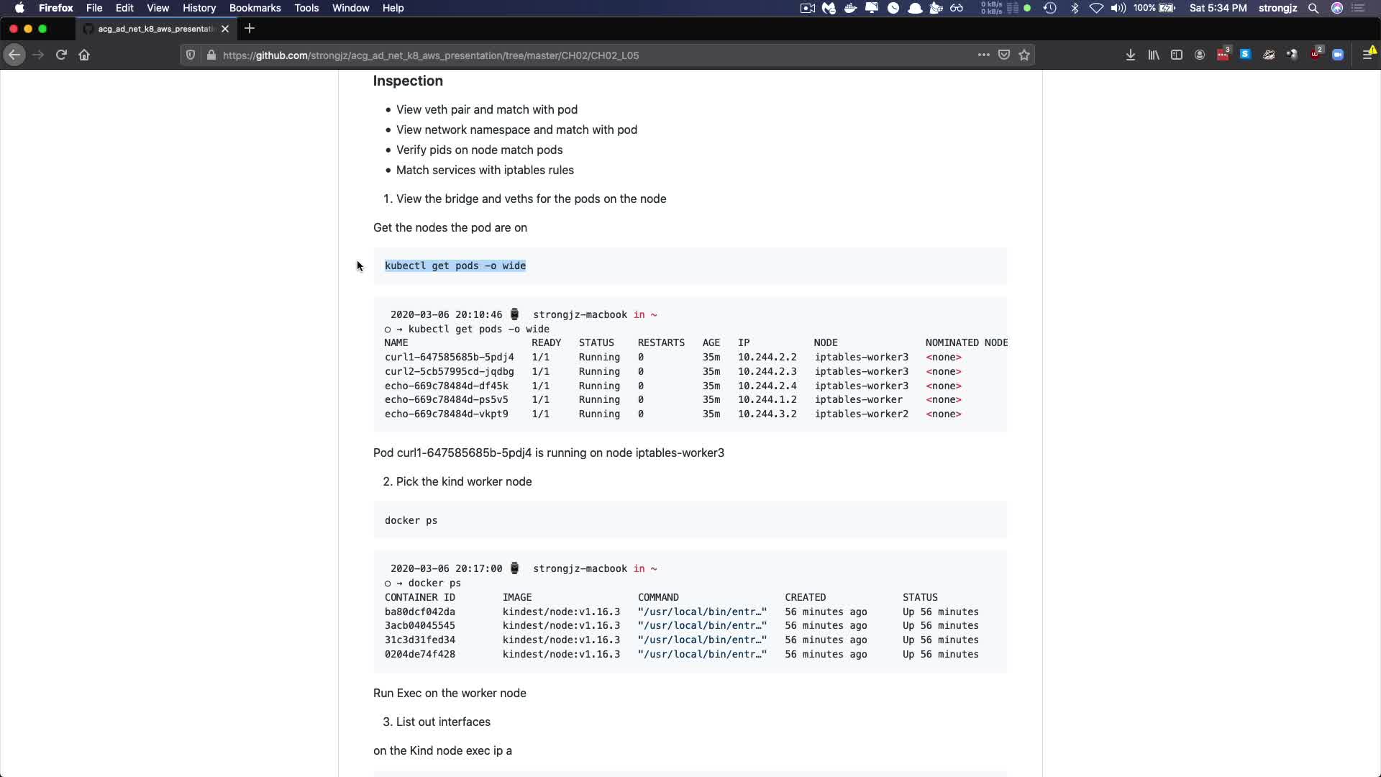This screenshot has height=777, width=1381.
Task: Open a new browser tab
Action: [250, 29]
